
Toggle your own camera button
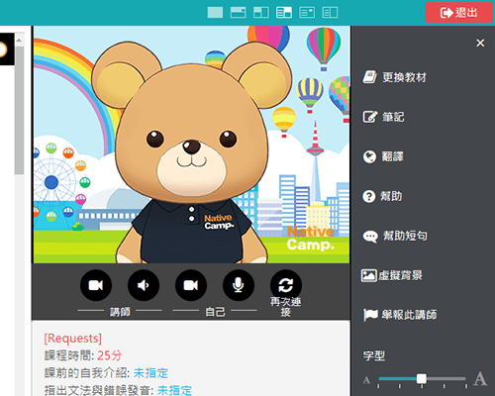tap(191, 285)
